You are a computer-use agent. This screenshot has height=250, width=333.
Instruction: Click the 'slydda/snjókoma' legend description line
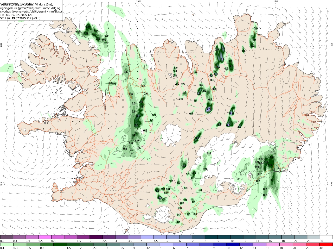[x=31, y=11]
